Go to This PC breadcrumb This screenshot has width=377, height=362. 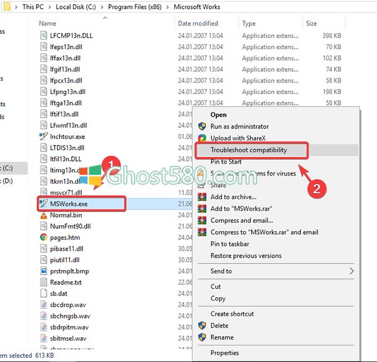coord(33,6)
